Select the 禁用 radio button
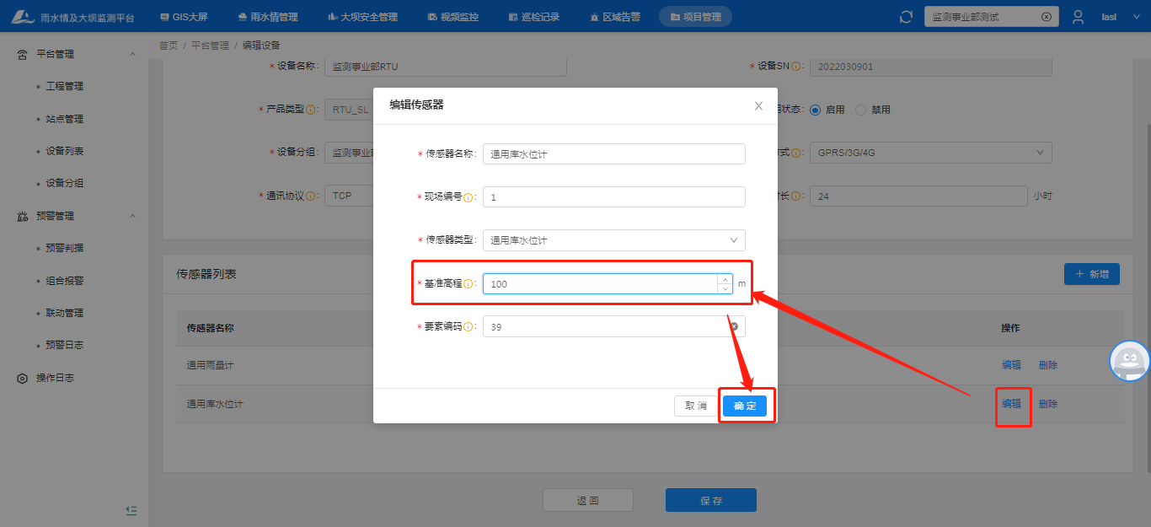1151x527 pixels. [860, 110]
